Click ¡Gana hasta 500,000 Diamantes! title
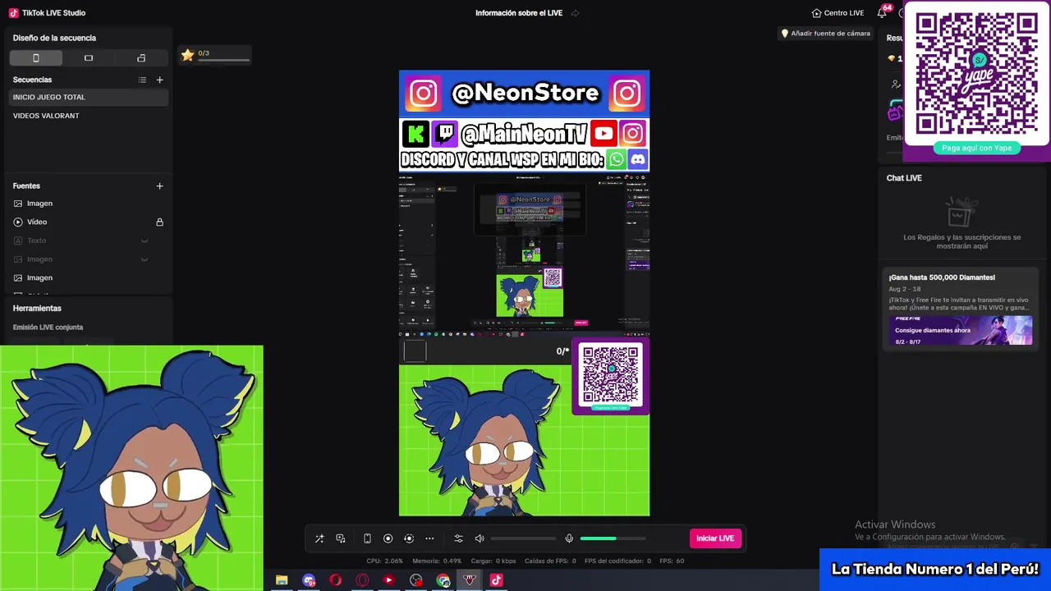 942,277
